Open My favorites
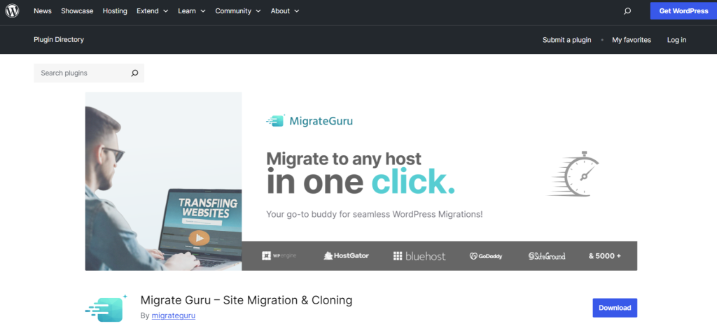The width and height of the screenshot is (717, 333). point(632,40)
